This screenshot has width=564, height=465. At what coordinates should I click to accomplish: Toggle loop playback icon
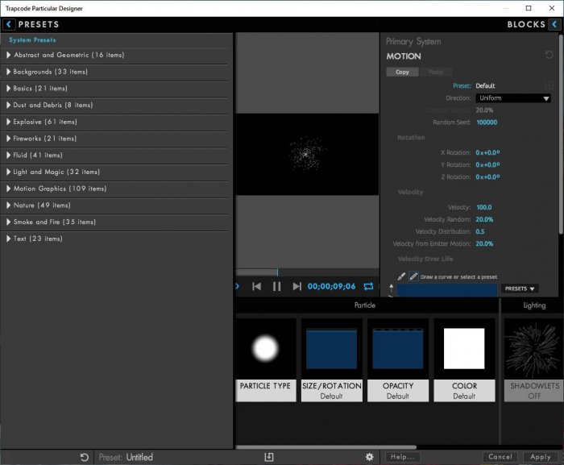tap(368, 286)
